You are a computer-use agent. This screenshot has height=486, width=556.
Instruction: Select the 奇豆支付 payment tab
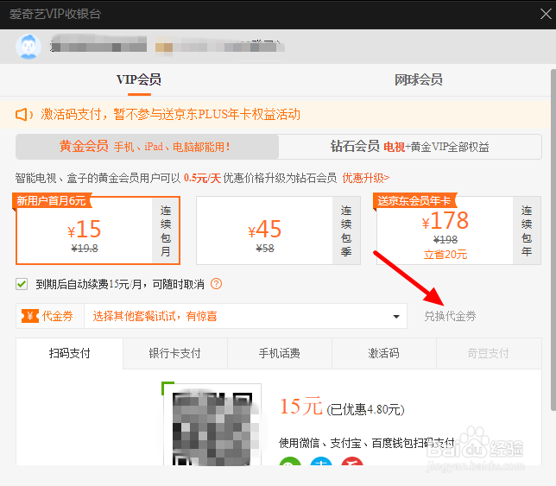pos(489,353)
